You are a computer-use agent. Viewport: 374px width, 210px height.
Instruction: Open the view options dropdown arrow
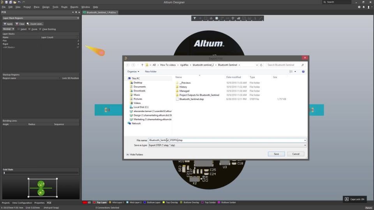point(295,72)
